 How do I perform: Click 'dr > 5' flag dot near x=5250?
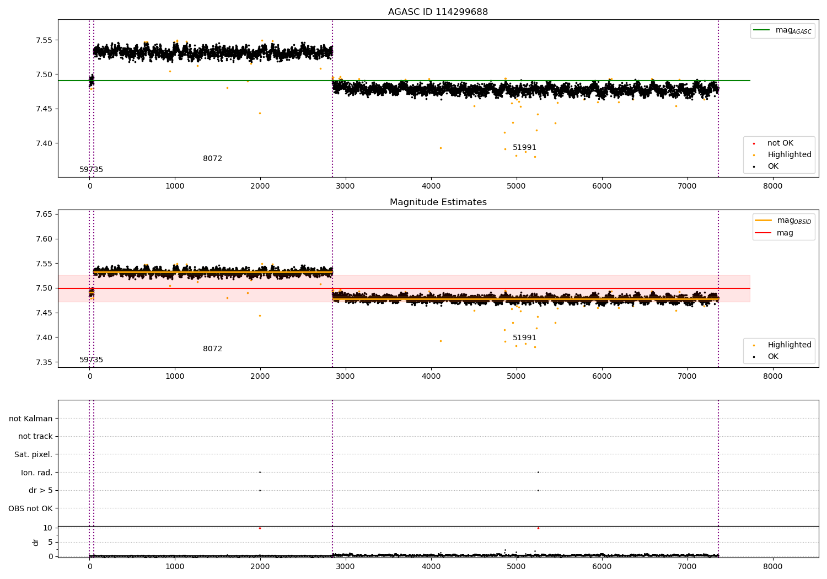[x=538, y=490]
